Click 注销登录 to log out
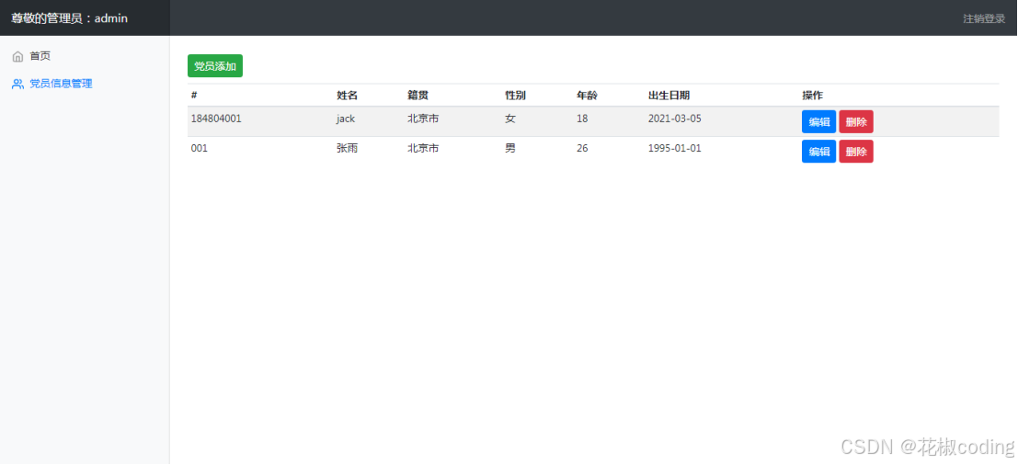Image resolution: width=1018 pixels, height=465 pixels. (984, 18)
